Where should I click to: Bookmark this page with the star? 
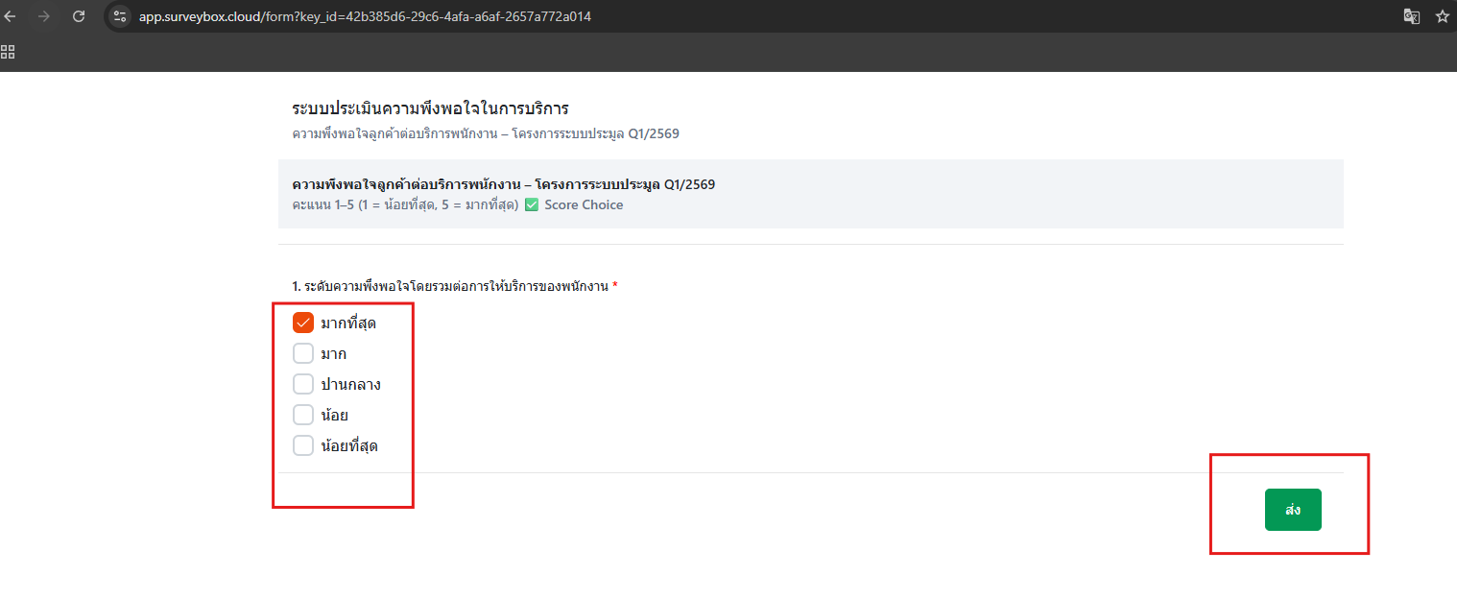[x=1442, y=16]
